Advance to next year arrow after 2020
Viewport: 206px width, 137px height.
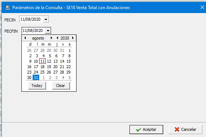(73, 38)
